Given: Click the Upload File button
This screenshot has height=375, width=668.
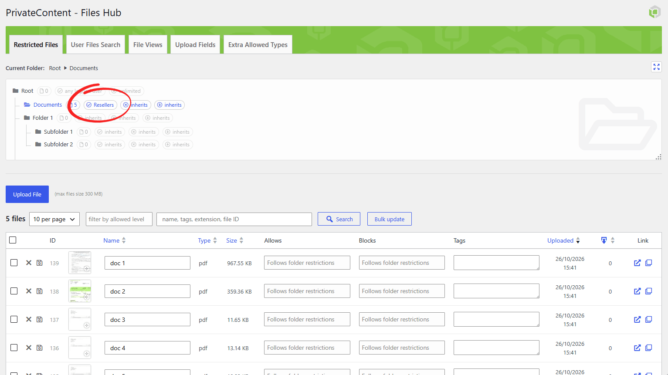Looking at the screenshot, I should (27, 194).
